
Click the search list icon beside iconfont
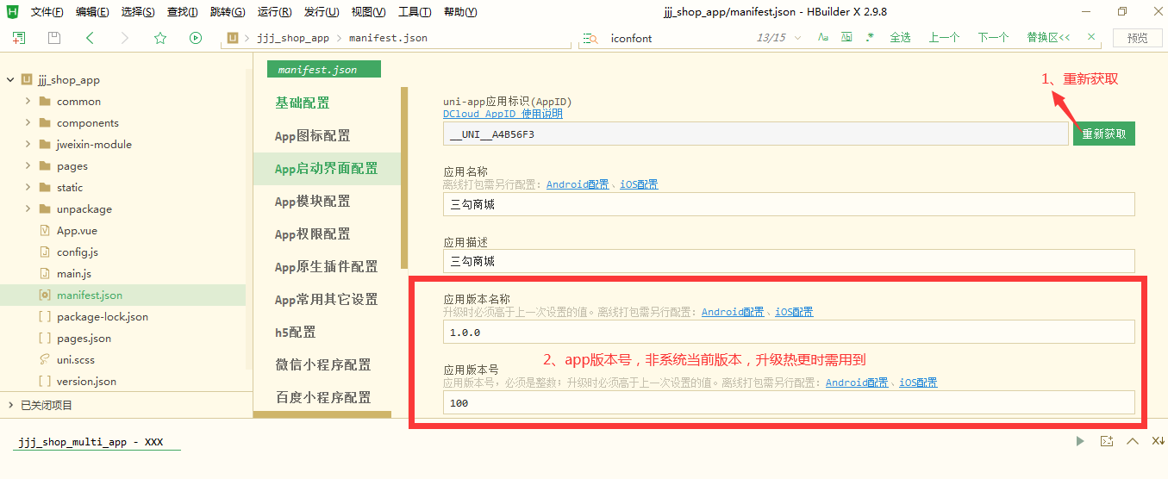pos(590,38)
